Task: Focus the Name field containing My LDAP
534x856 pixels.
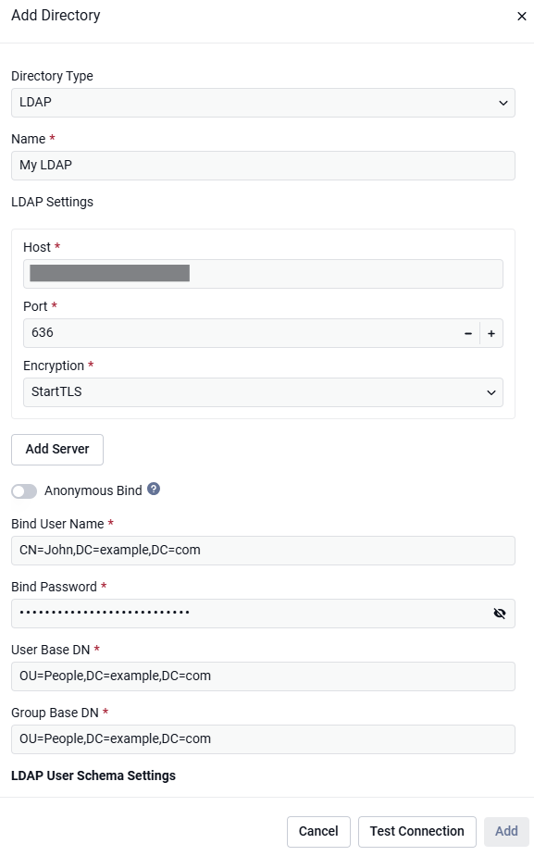Action: click(x=263, y=166)
